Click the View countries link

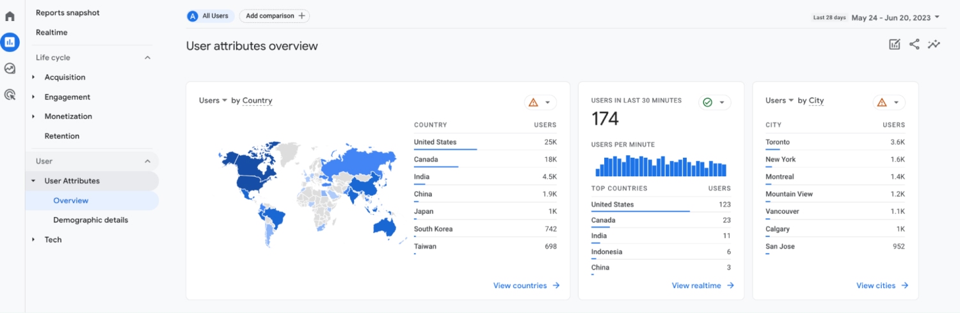tap(526, 286)
